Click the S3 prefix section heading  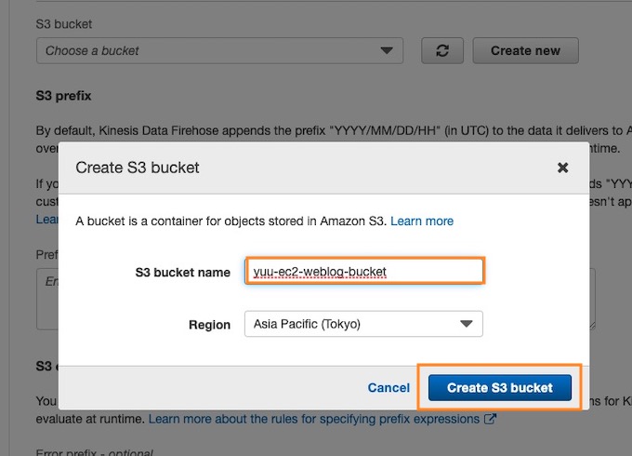[64, 96]
